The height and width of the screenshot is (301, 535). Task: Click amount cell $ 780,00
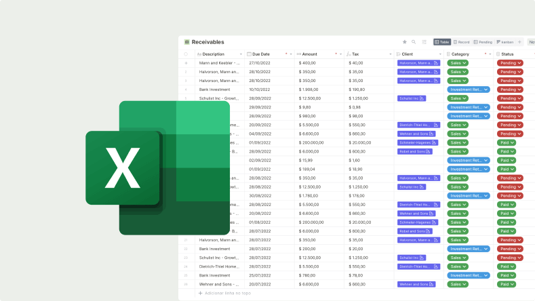coord(306,275)
